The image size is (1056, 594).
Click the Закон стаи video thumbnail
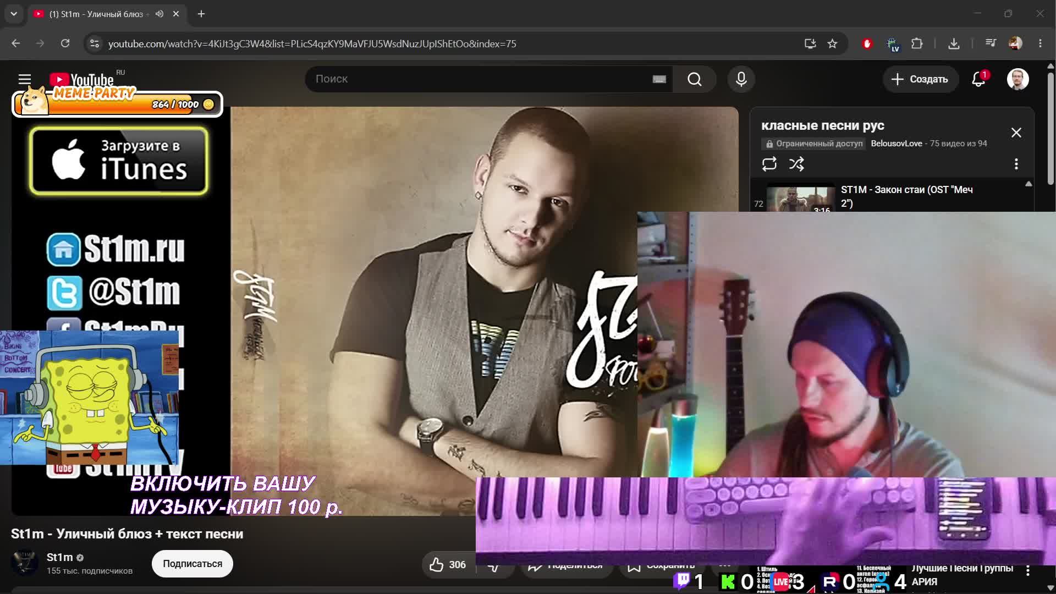tap(800, 199)
